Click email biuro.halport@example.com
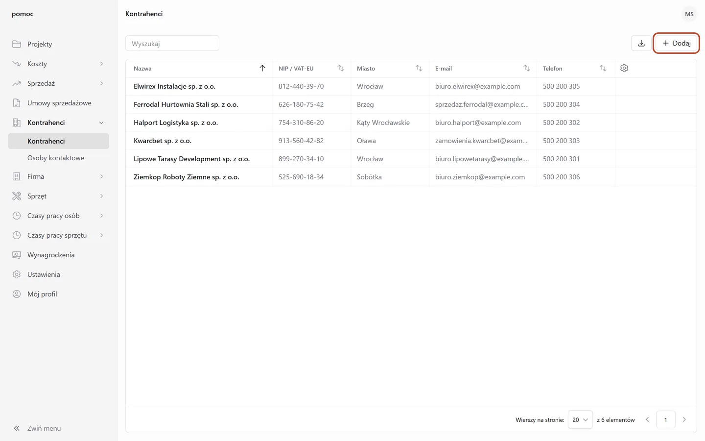 coord(478,122)
